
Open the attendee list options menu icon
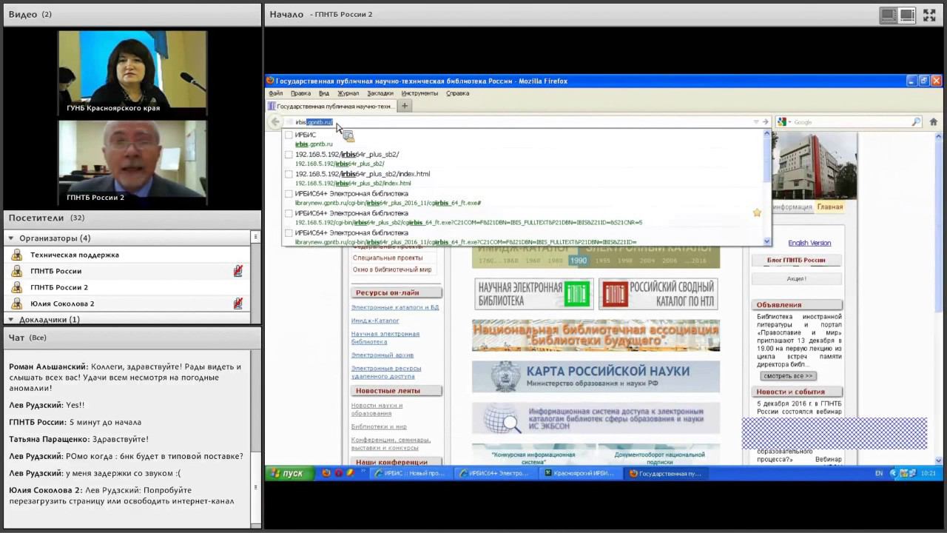255,237
